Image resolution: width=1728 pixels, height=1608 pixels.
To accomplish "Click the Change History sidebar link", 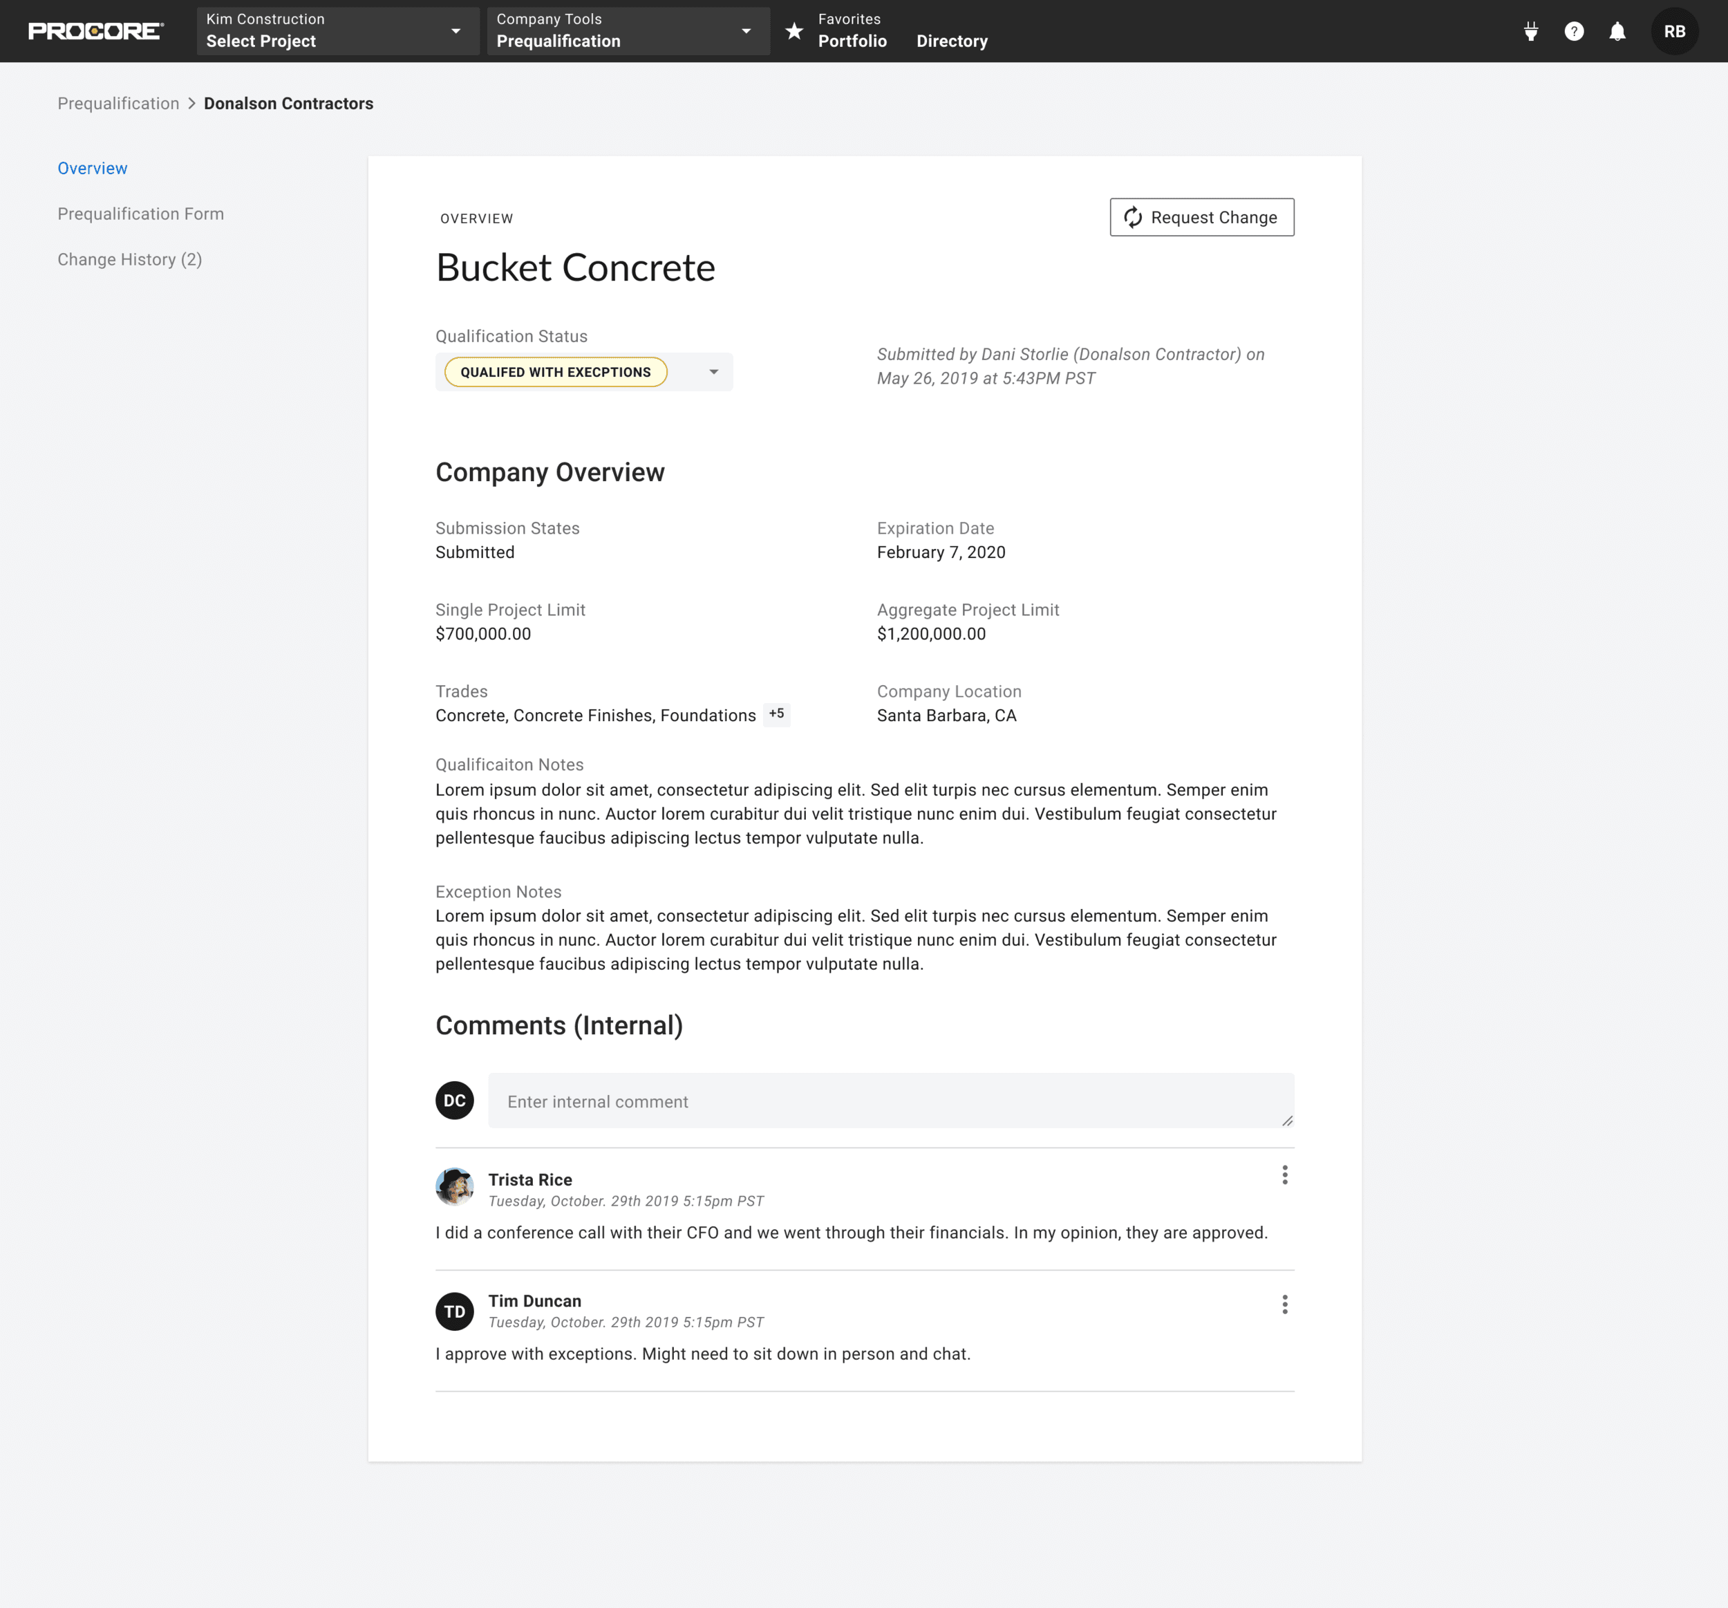I will pyautogui.click(x=129, y=257).
